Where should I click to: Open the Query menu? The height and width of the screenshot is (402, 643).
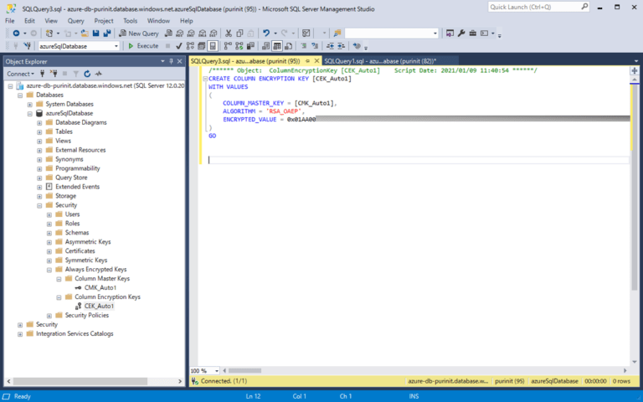point(76,21)
